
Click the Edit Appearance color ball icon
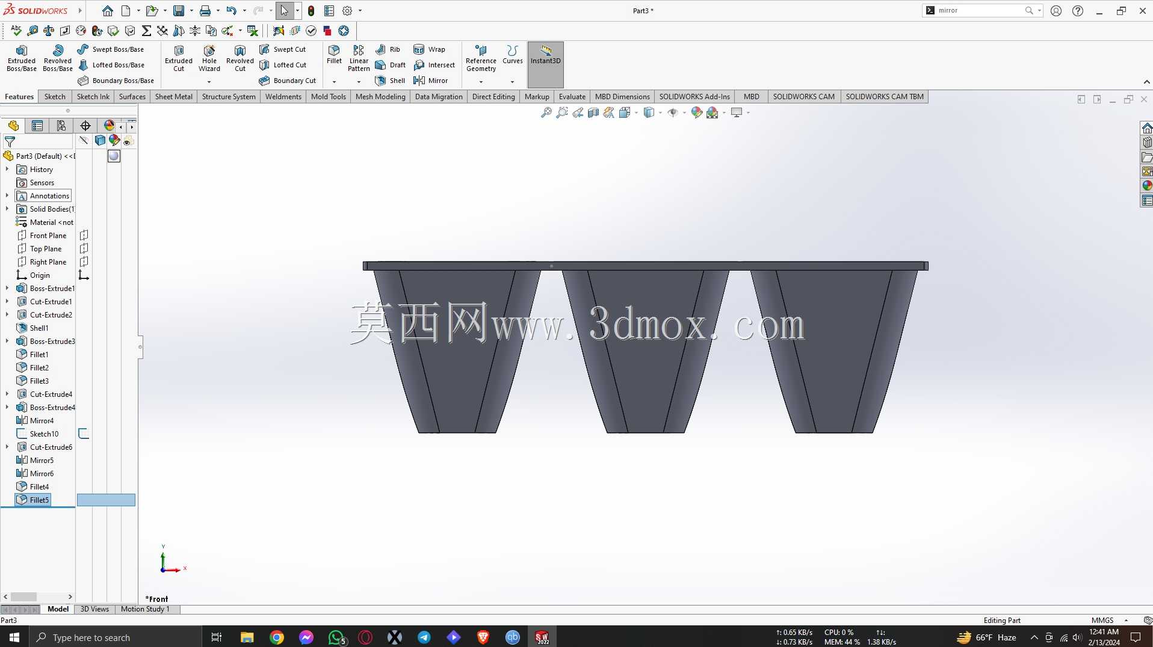(x=697, y=112)
